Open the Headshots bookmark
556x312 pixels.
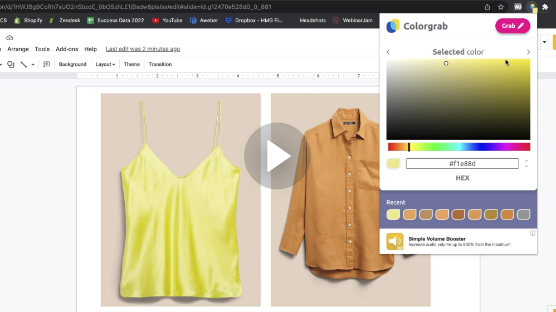(313, 21)
